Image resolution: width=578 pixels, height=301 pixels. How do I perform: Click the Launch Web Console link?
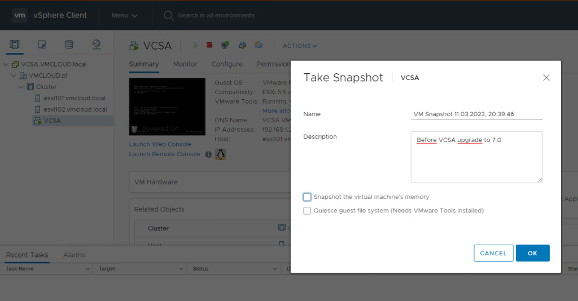(160, 144)
